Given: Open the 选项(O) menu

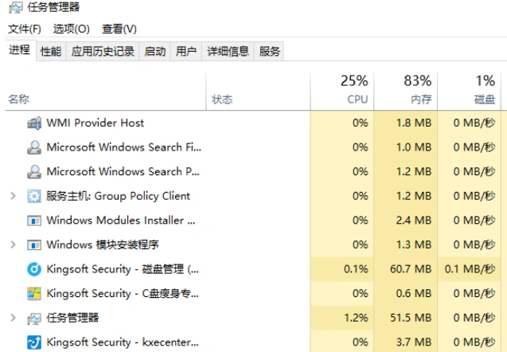Looking at the screenshot, I should [x=71, y=29].
